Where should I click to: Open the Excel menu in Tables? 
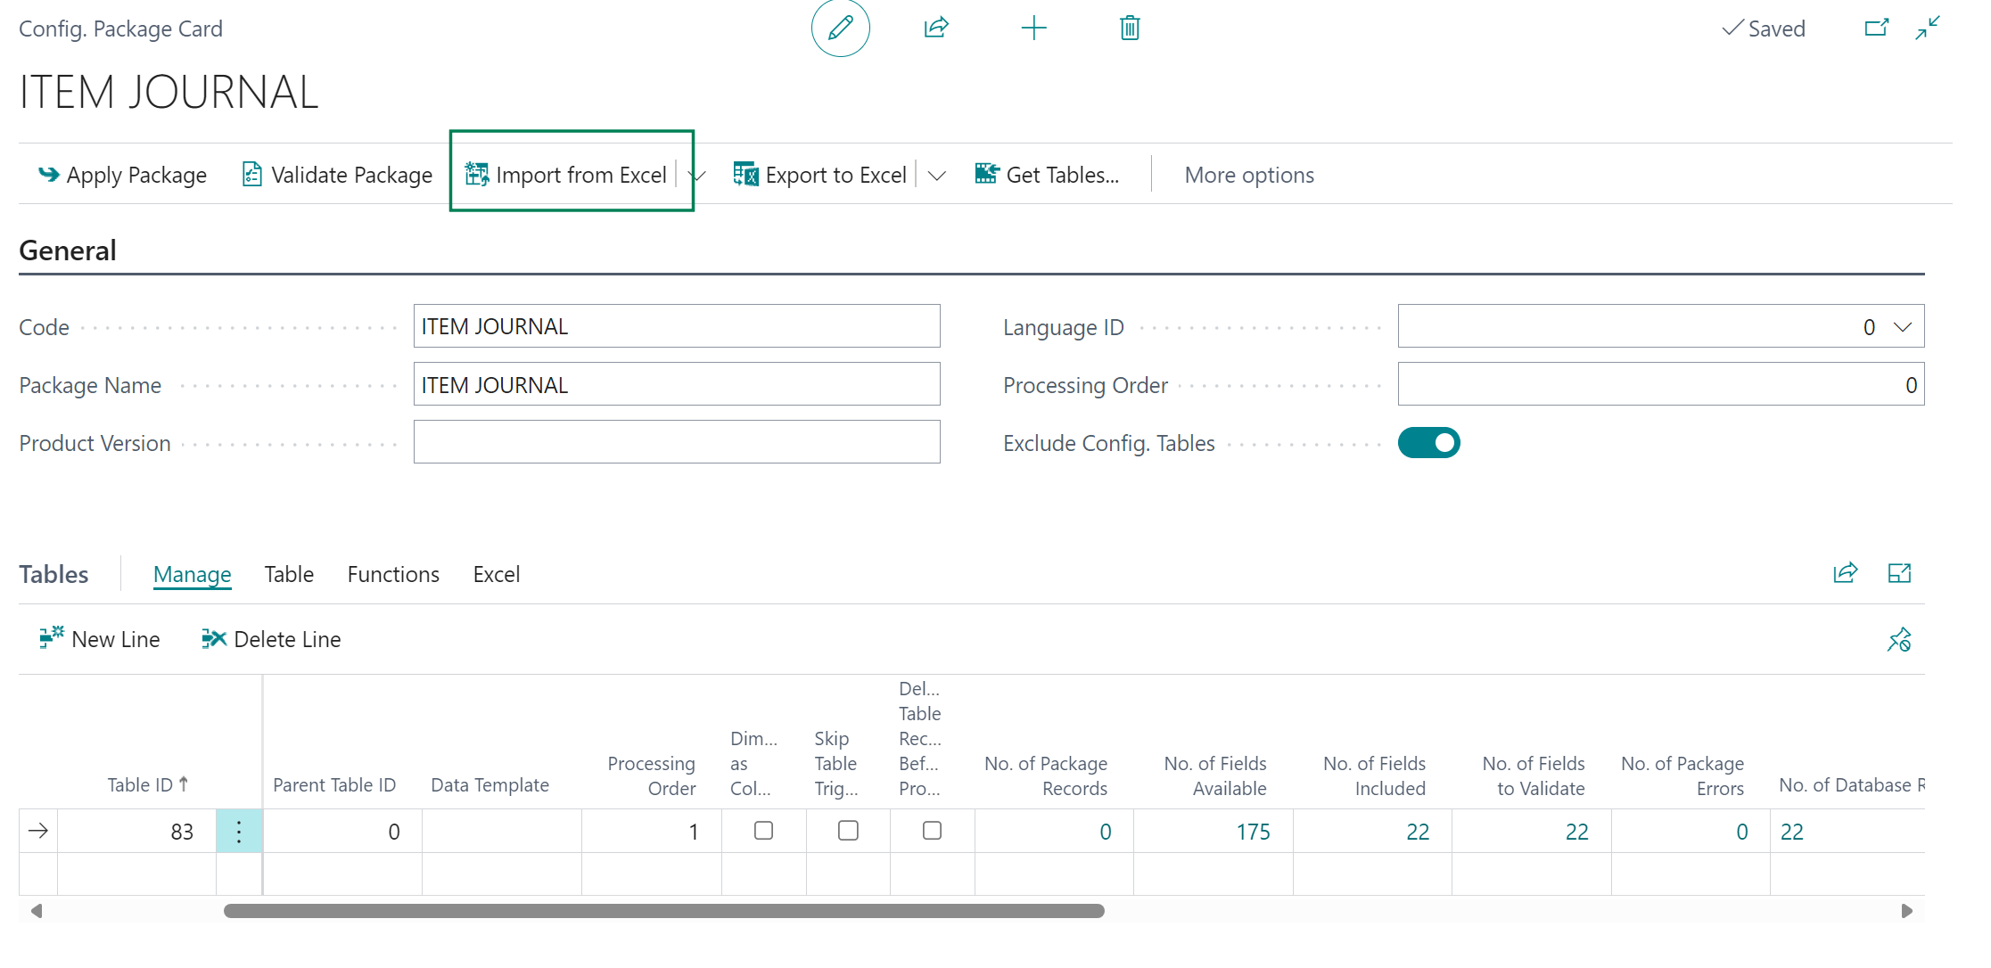coord(497,575)
